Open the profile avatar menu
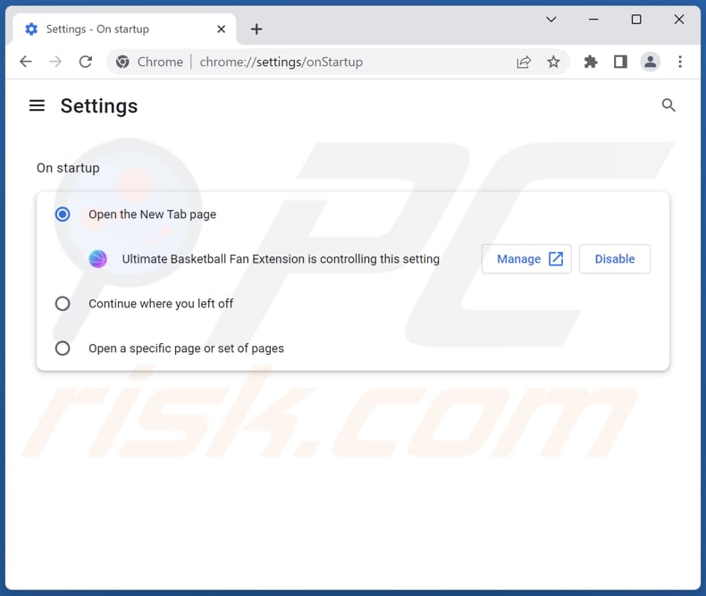The width and height of the screenshot is (706, 596). [x=651, y=62]
